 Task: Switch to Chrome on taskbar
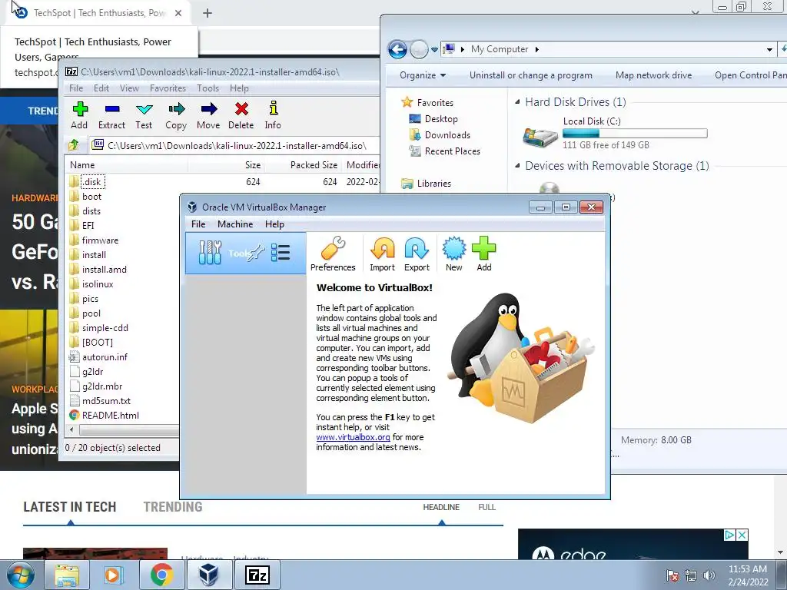tap(161, 575)
